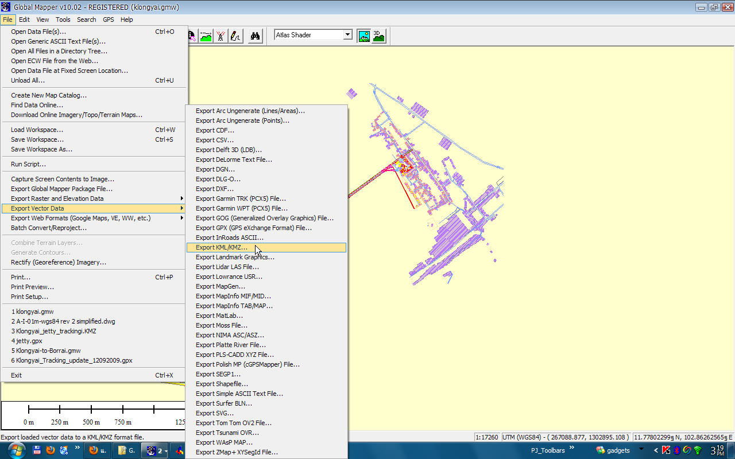Screen dimensions: 735x459
Task: Choose Rectify (Georeference) Imagery...
Action: [94, 262]
